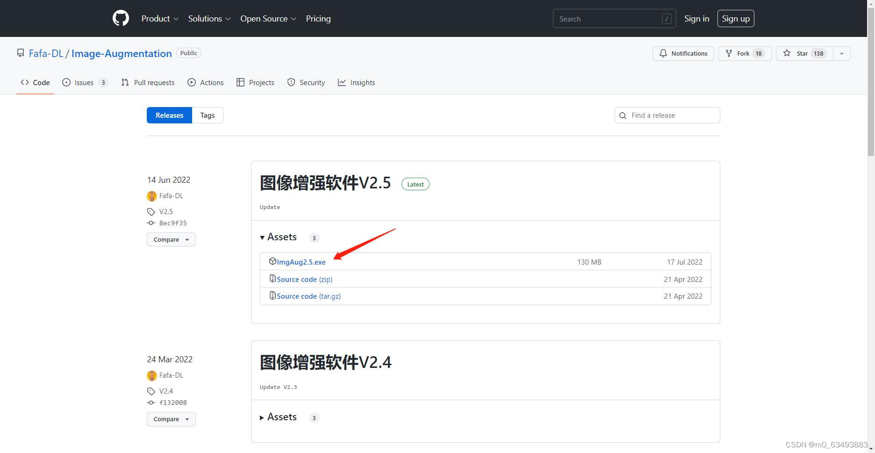Click the search magnifier in Find a release
875x453 pixels.
(x=623, y=115)
